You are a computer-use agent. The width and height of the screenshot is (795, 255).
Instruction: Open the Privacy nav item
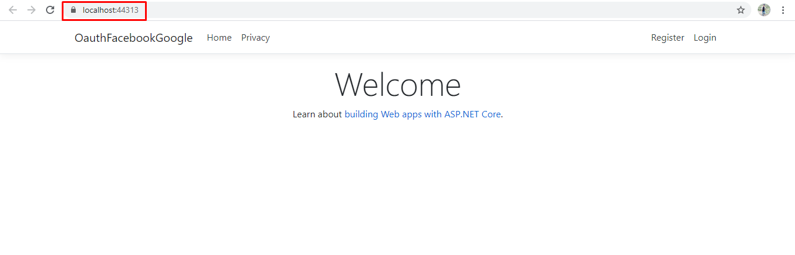[255, 38]
